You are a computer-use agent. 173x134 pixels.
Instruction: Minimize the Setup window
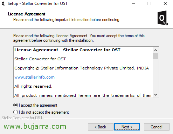coord(133,4)
